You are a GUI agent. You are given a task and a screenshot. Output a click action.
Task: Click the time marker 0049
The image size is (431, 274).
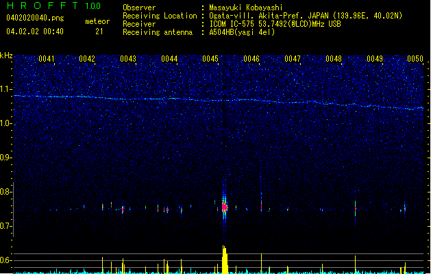pos(375,59)
